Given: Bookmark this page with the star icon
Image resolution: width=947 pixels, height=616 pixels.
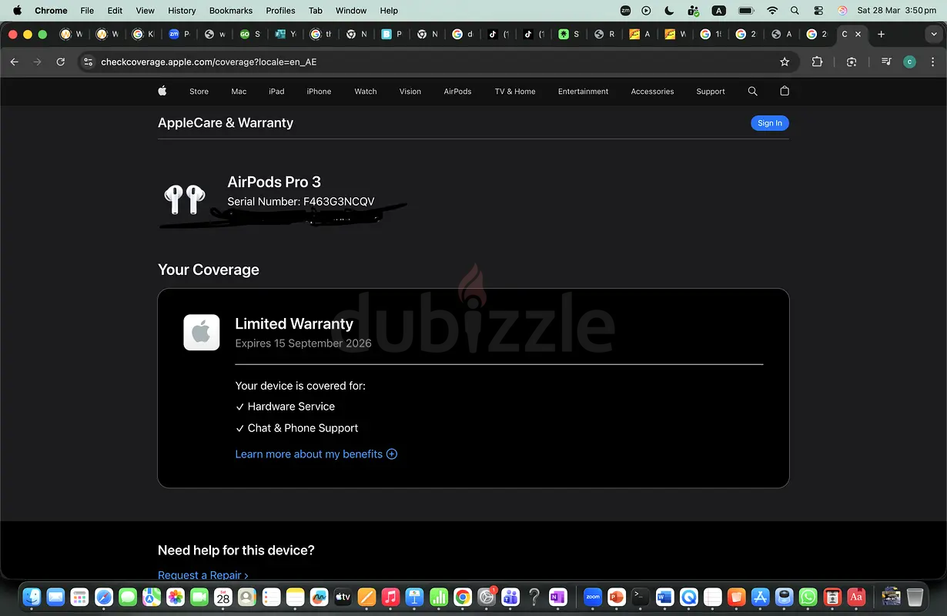Looking at the screenshot, I should [785, 62].
